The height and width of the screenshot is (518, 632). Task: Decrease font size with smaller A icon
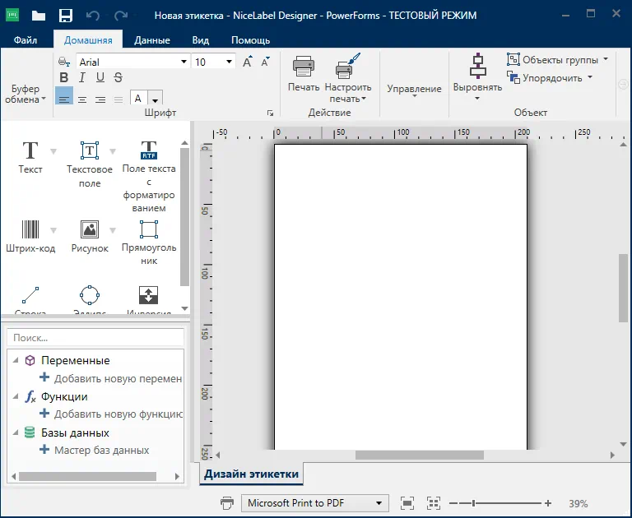click(265, 62)
